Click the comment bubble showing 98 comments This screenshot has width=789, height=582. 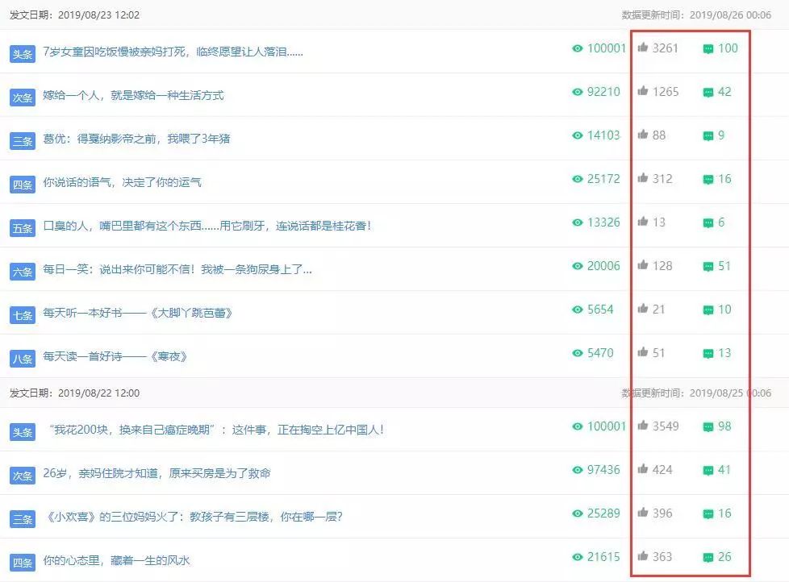708,426
